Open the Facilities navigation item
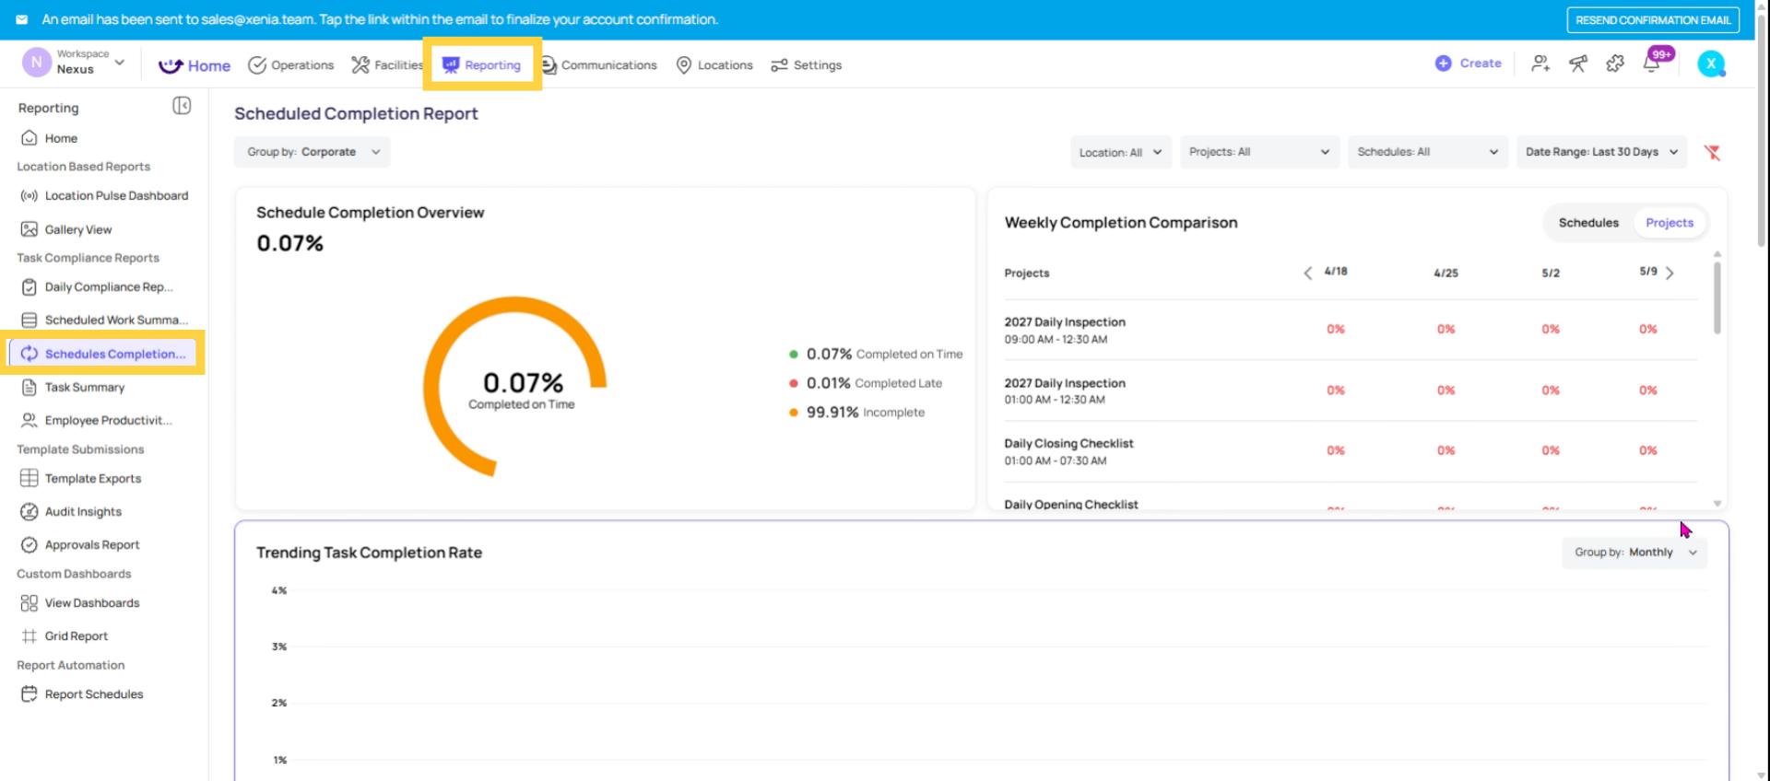This screenshot has width=1770, height=781. click(x=387, y=65)
